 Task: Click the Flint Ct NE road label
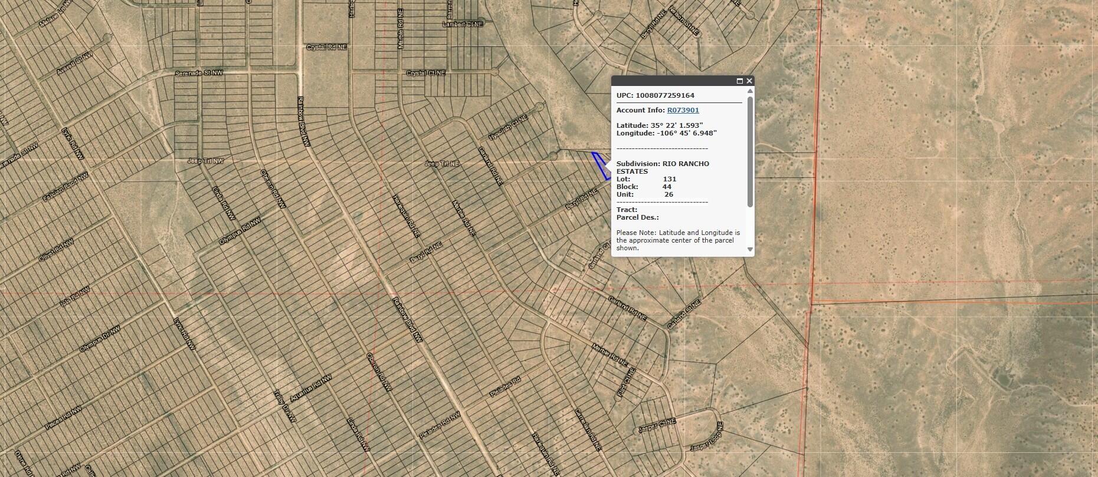pos(627,383)
